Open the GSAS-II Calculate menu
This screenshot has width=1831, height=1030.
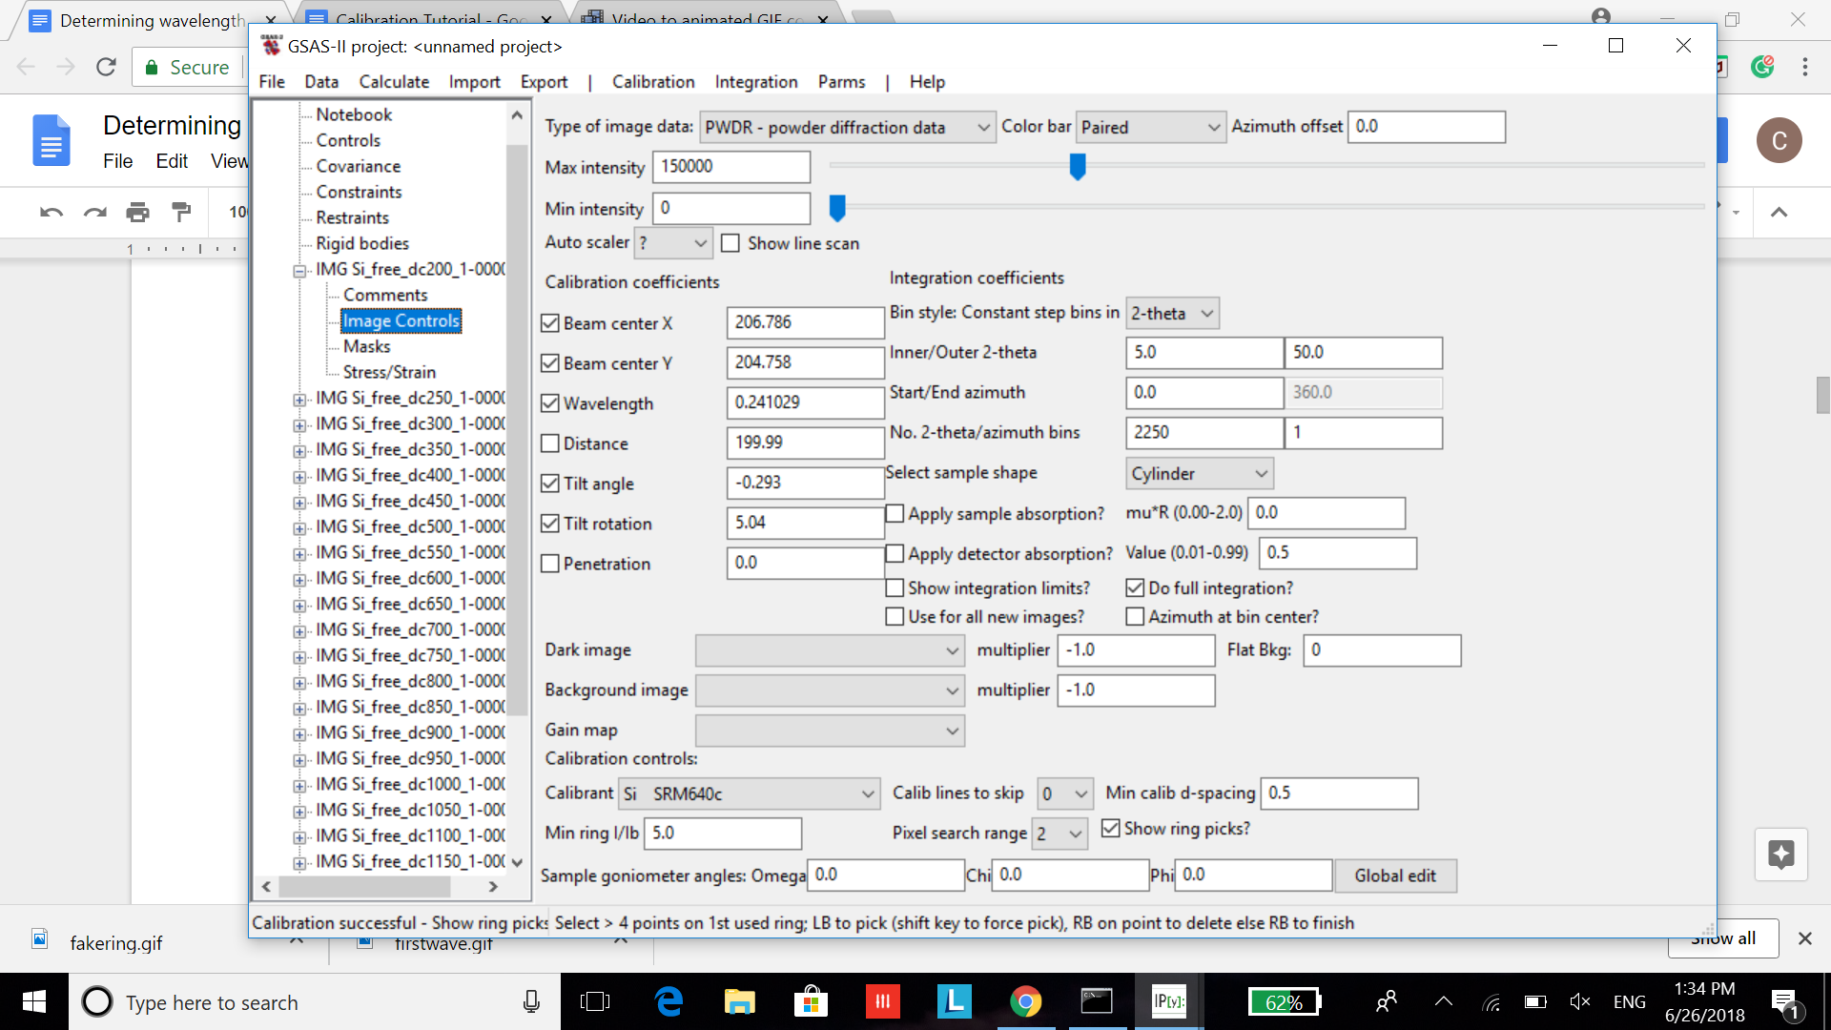[x=394, y=82]
